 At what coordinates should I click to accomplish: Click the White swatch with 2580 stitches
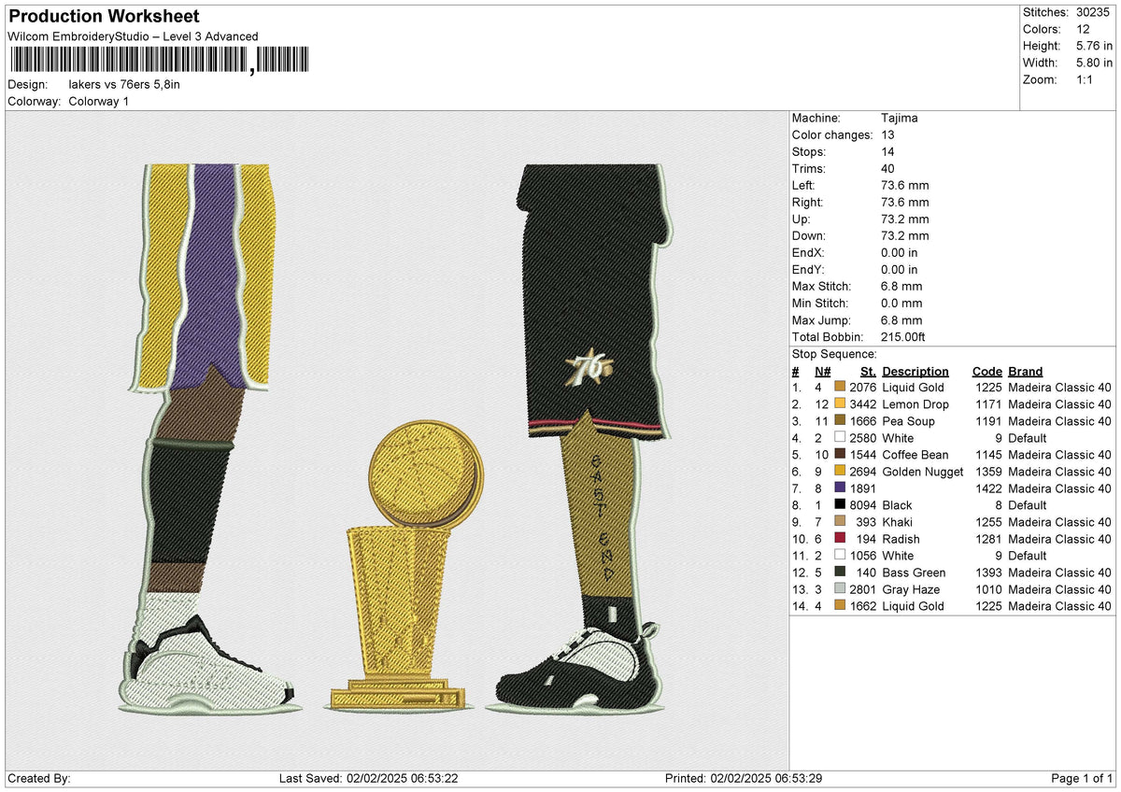click(x=840, y=438)
